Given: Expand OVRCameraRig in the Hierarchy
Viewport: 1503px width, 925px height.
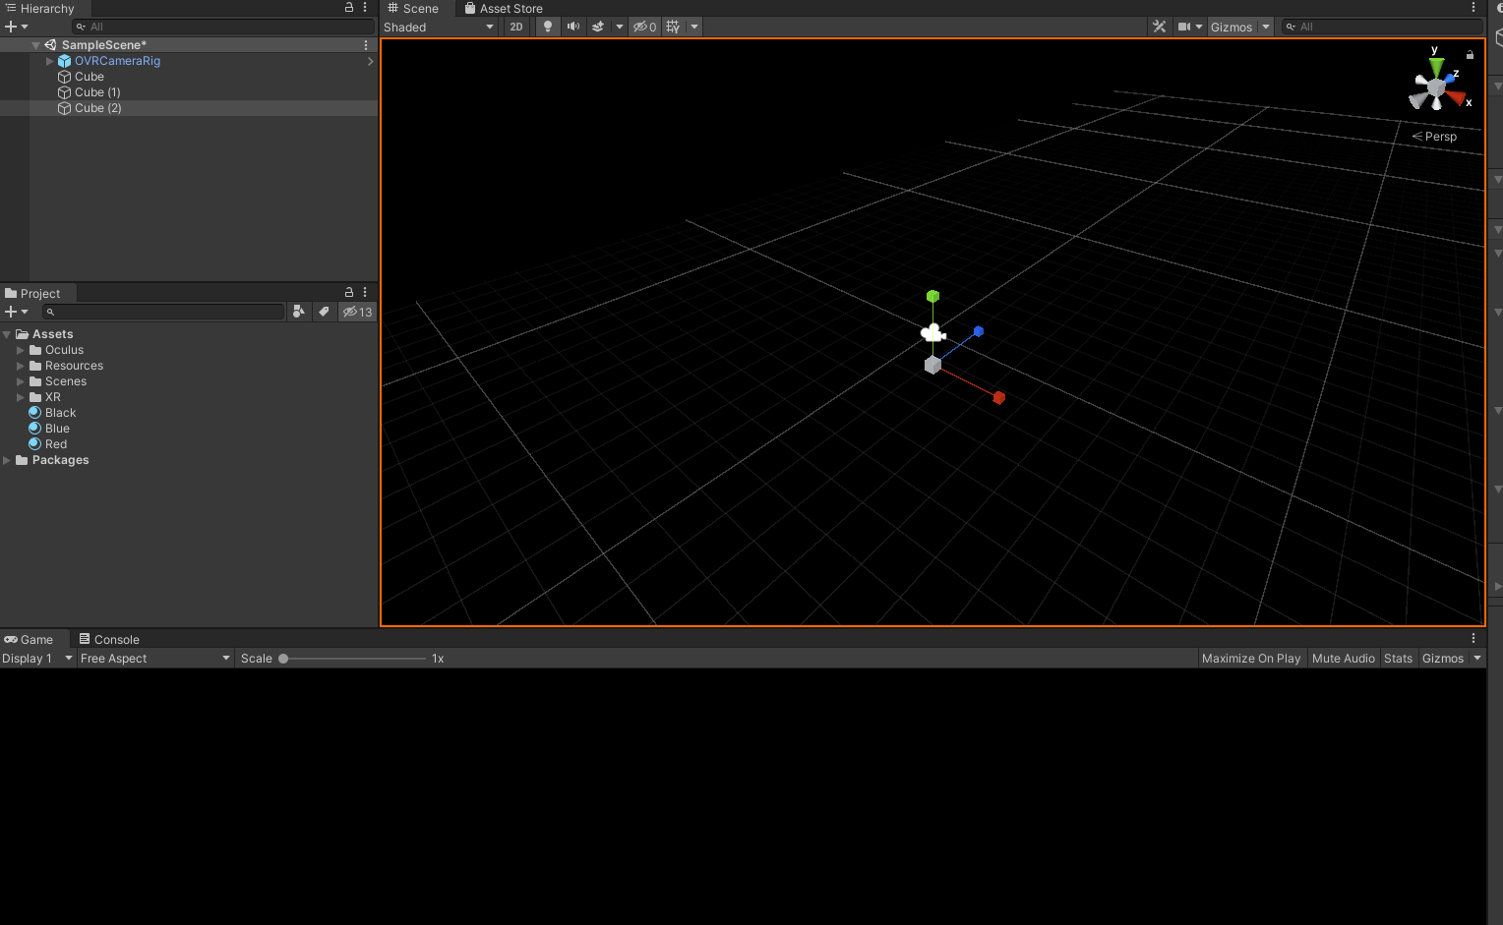Looking at the screenshot, I should [x=49, y=61].
